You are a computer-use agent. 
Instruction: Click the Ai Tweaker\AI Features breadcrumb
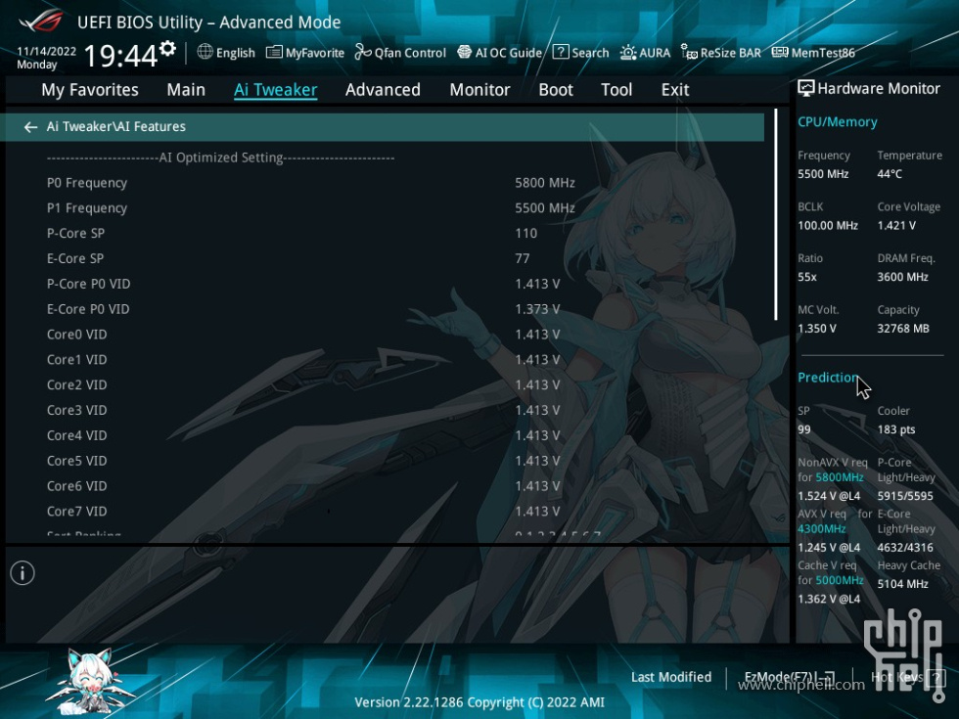(x=116, y=126)
